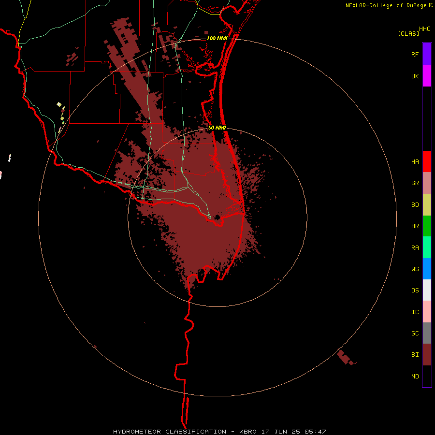This screenshot has width=435, height=435.
Task: Click the RF legend label
Action: point(415,54)
